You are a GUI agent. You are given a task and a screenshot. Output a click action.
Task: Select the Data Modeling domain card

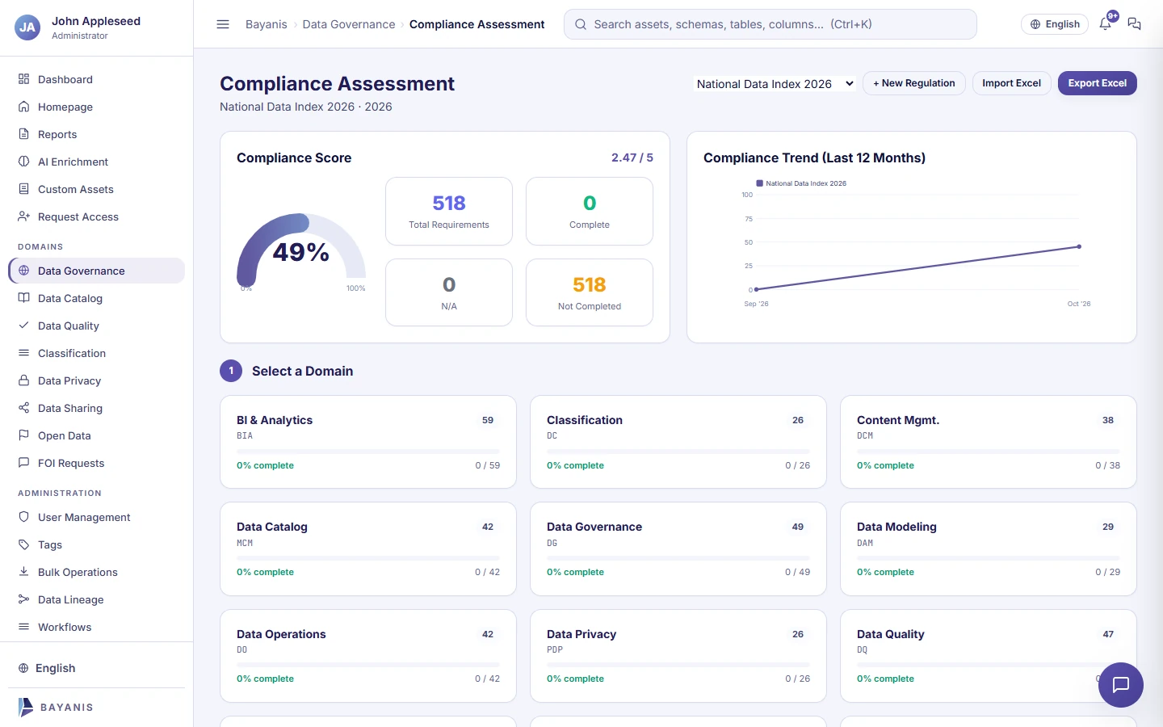point(989,549)
